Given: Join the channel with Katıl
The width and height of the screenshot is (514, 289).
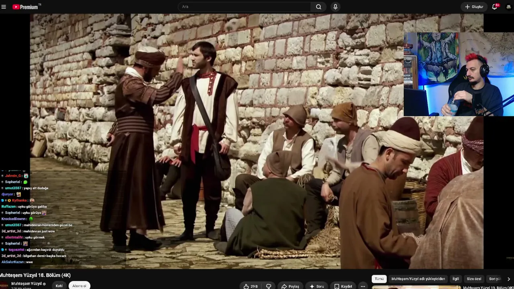Looking at the screenshot, I should click(59, 286).
